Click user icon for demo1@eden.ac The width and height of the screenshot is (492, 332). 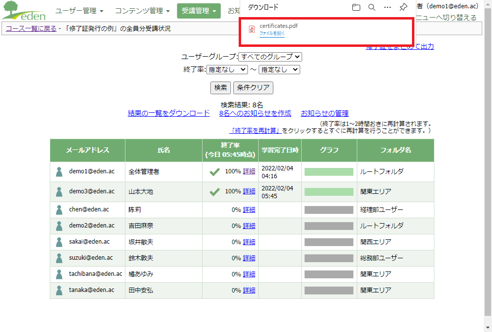[59, 172]
